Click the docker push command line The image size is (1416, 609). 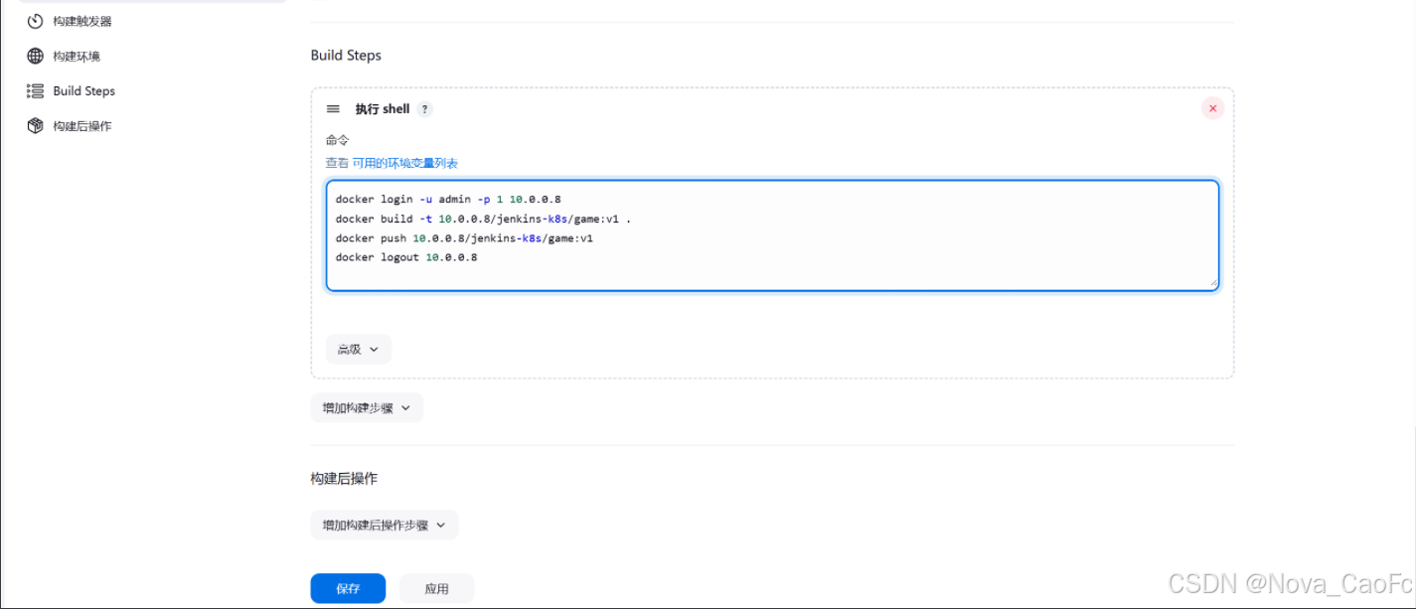pyautogui.click(x=464, y=238)
